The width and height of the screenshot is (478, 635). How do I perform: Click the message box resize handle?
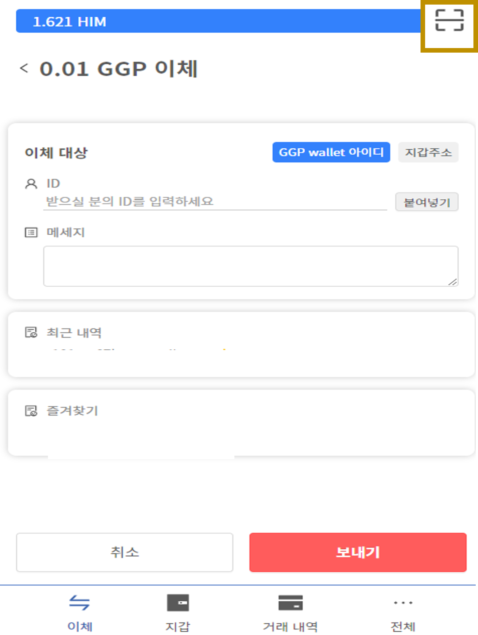(x=453, y=282)
